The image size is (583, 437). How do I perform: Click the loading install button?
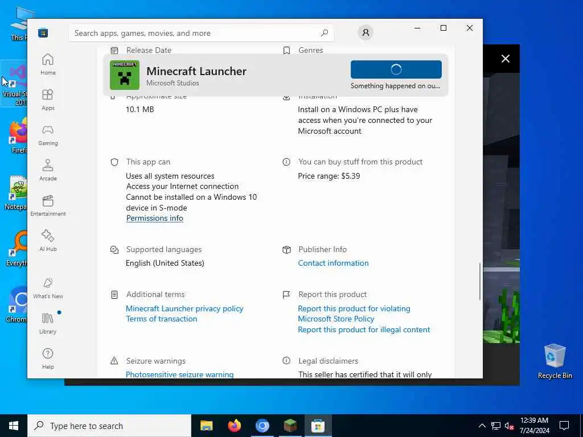[x=396, y=69]
